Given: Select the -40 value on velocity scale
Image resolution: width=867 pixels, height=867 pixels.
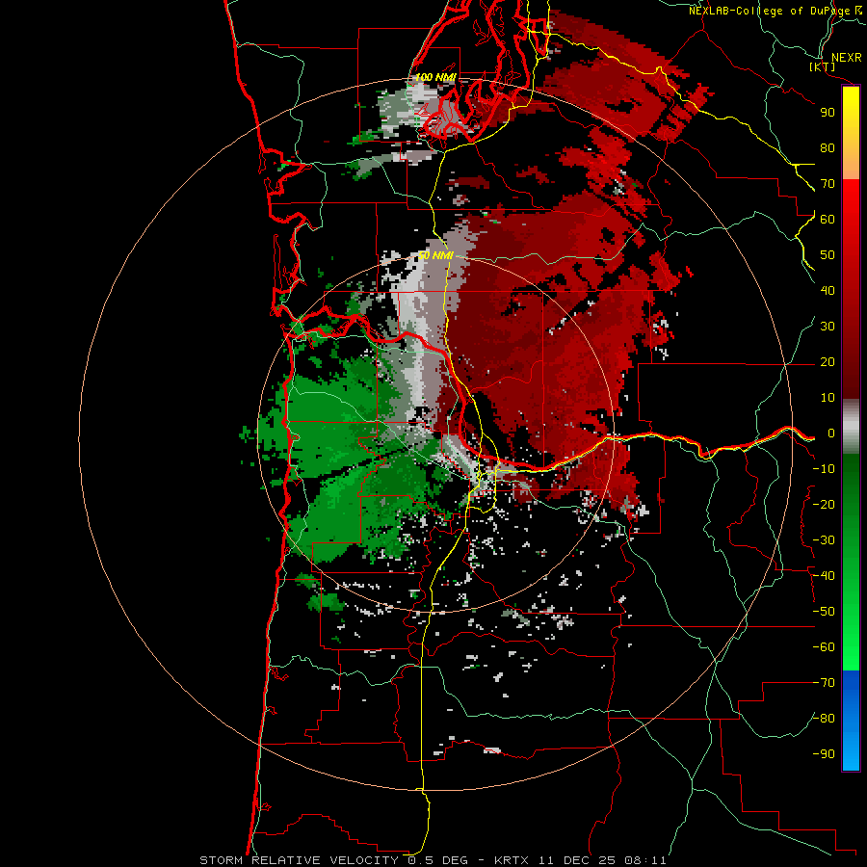Looking at the screenshot, I should pos(824,576).
